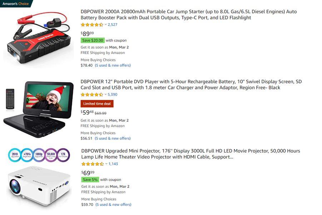Open DBPOWER 12" Portable DVD Player title

tap(191, 84)
